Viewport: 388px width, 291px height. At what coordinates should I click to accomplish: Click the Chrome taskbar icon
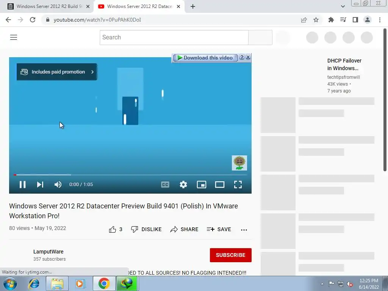pyautogui.click(x=104, y=283)
